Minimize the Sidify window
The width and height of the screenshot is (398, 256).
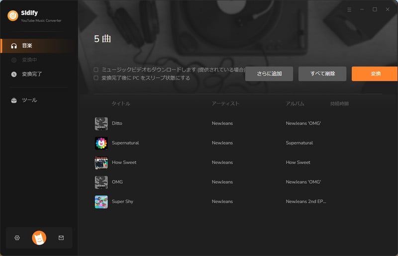pyautogui.click(x=362, y=9)
